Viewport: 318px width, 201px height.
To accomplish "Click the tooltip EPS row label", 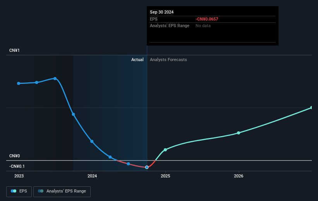I will coord(153,19).
